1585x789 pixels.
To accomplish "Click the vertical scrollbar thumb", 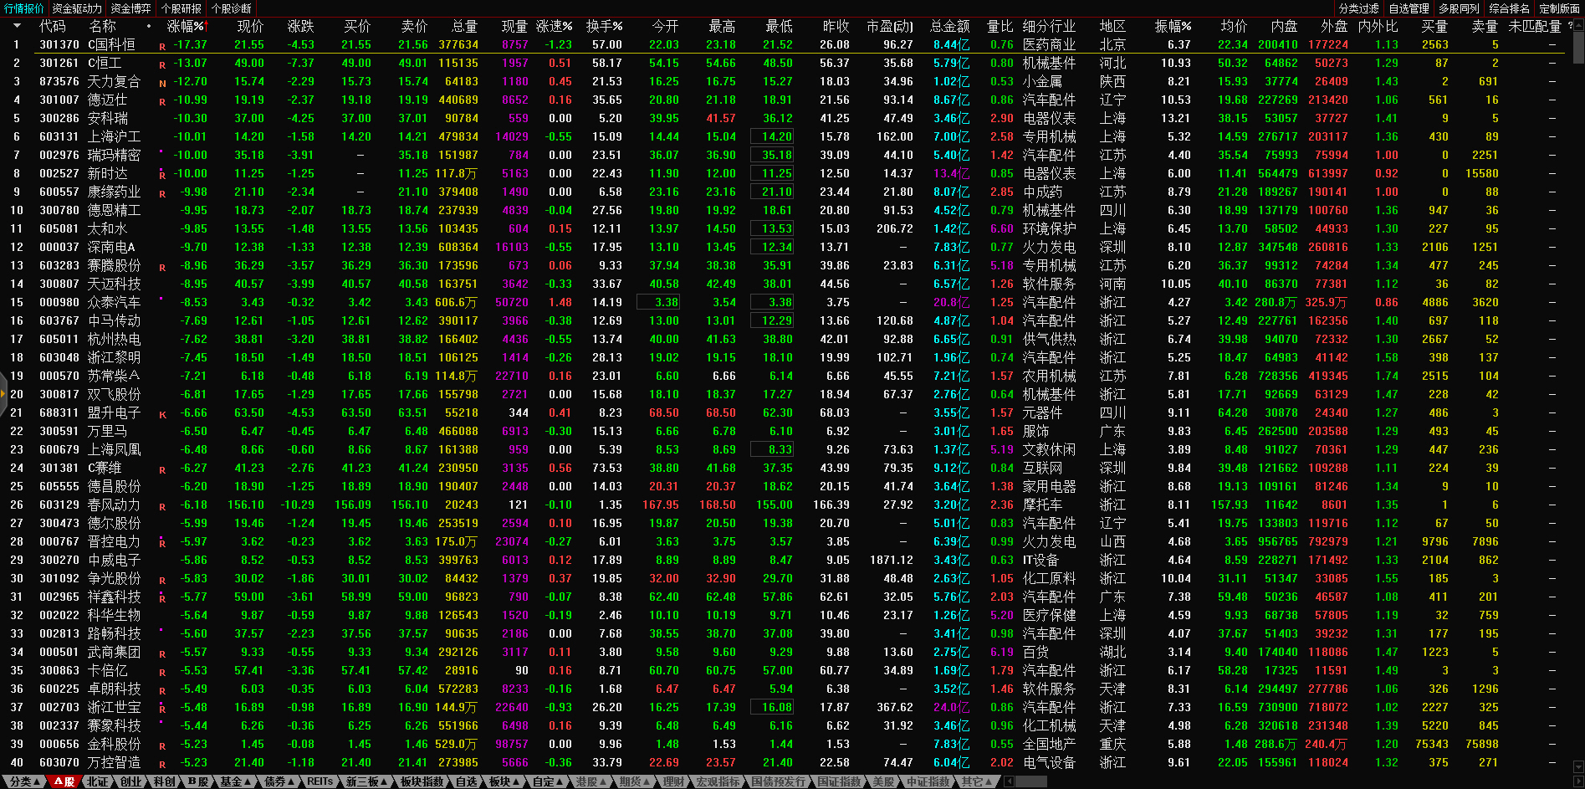I will point(1578,47).
